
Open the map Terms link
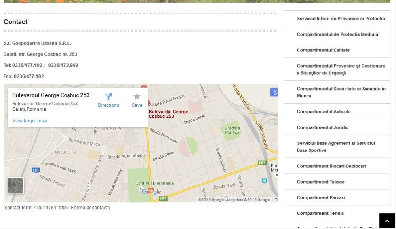pyautogui.click(x=276, y=199)
